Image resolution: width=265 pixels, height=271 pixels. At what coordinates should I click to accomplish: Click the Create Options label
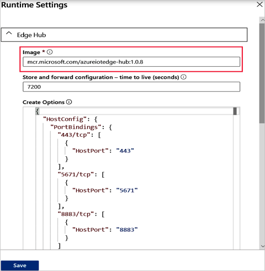[44, 102]
